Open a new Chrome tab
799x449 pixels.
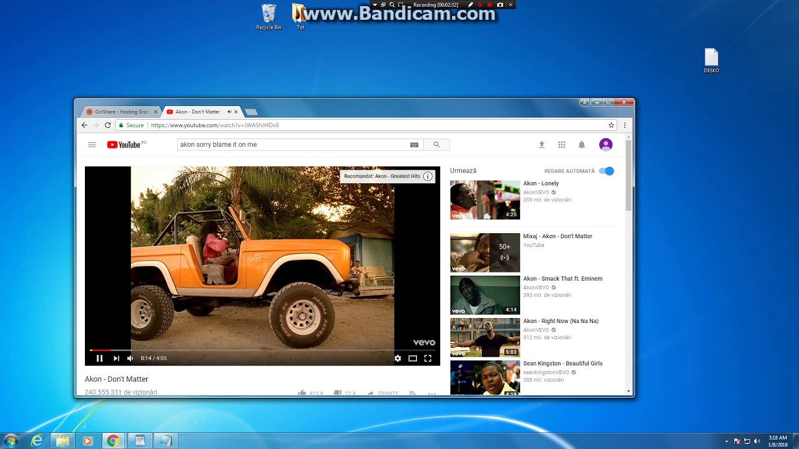[251, 112]
